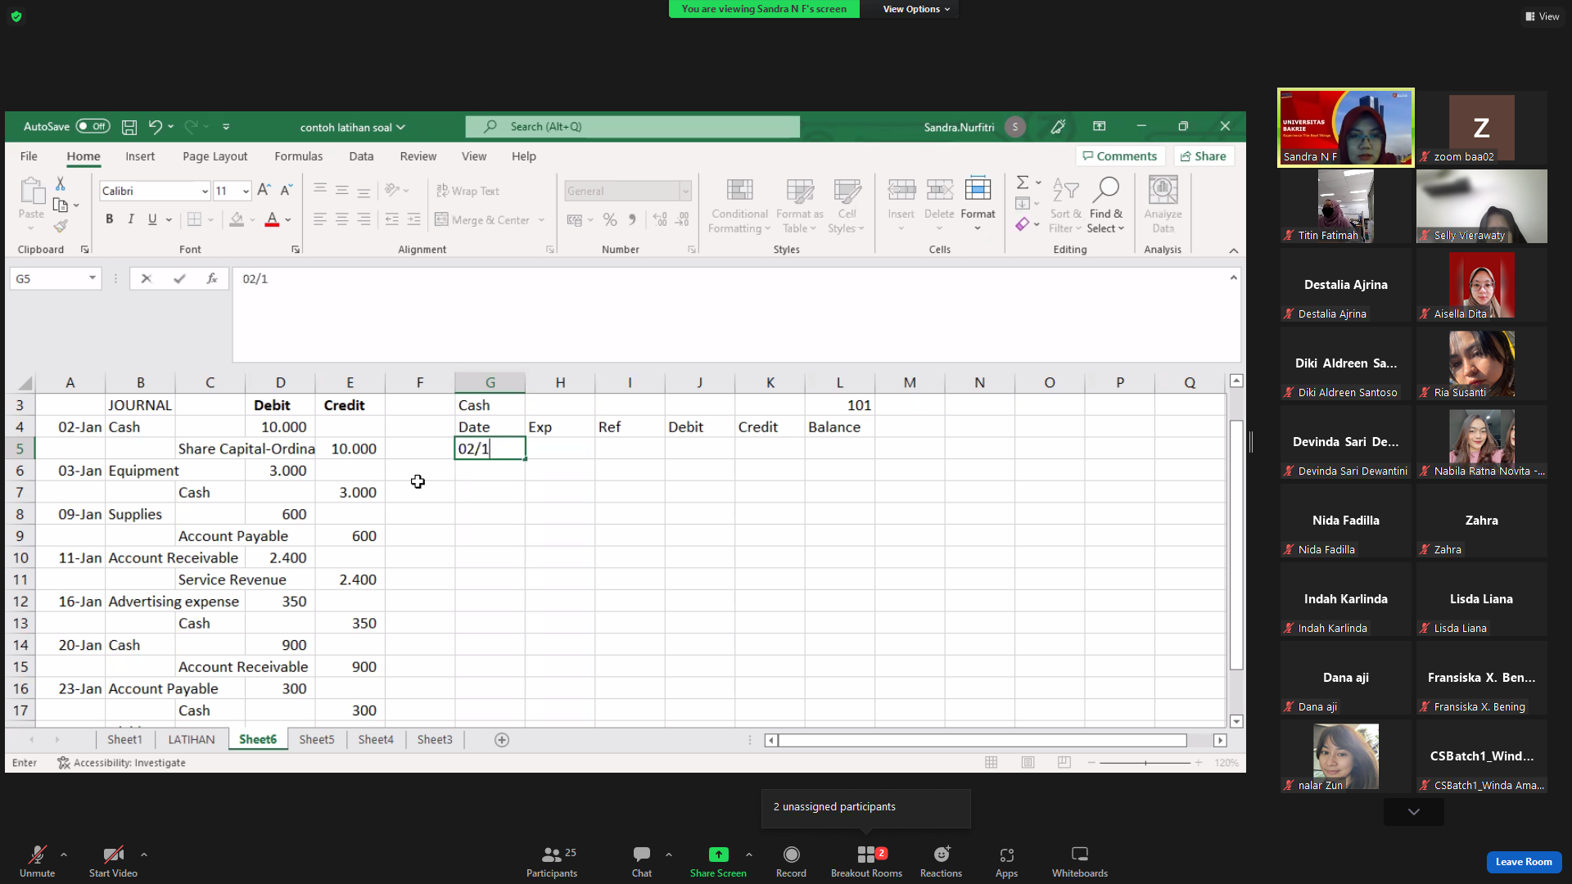
Task: Click the new sheet plus icon
Action: [x=502, y=740]
